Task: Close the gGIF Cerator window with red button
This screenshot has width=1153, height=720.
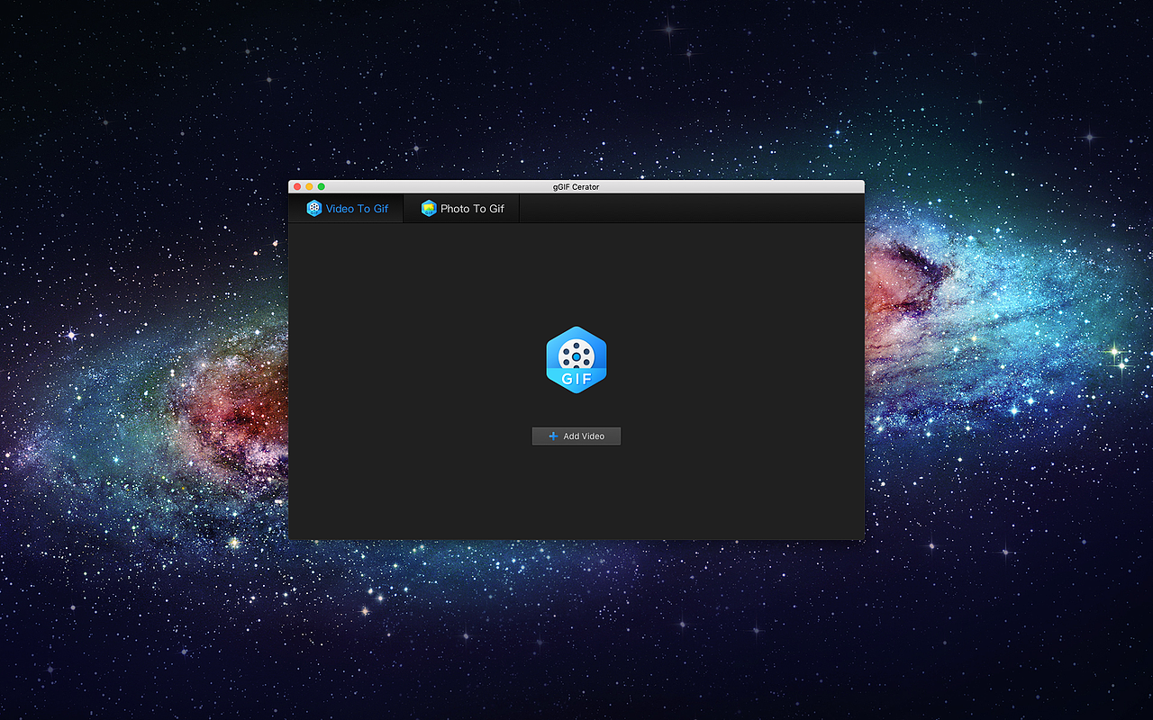Action: point(297,186)
